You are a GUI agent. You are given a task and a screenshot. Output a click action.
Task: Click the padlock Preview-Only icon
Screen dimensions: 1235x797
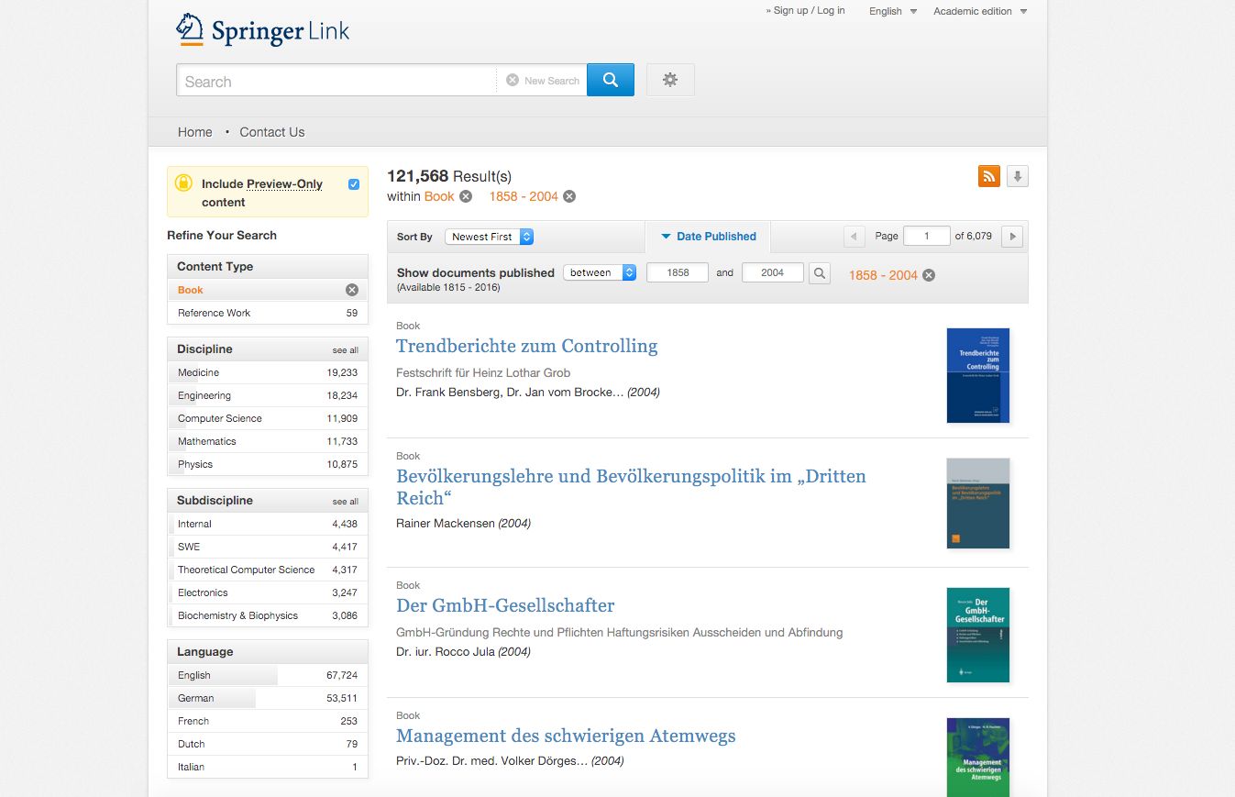coord(183,183)
